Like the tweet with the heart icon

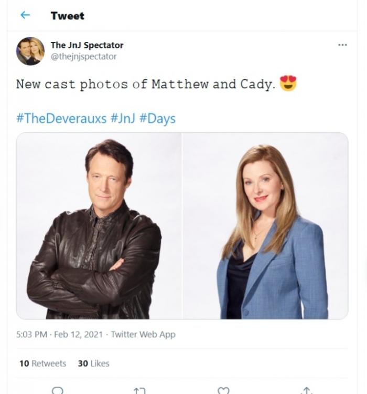pos(223,390)
